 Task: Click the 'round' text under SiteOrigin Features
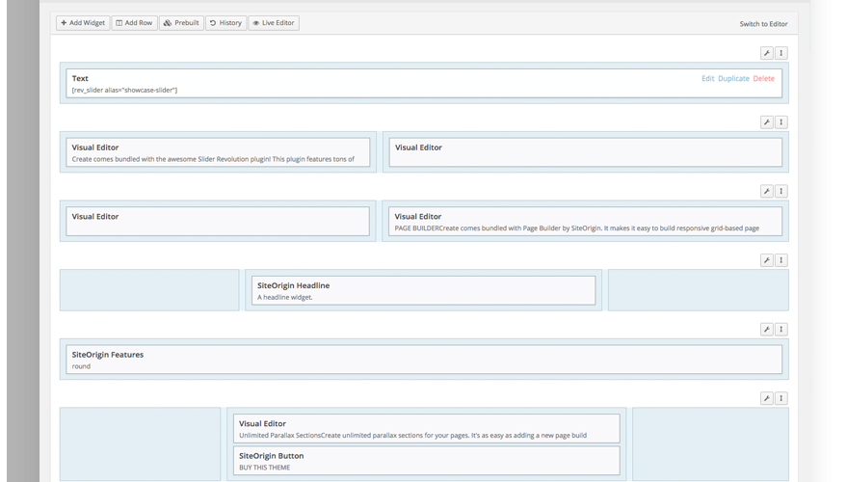pyautogui.click(x=81, y=366)
